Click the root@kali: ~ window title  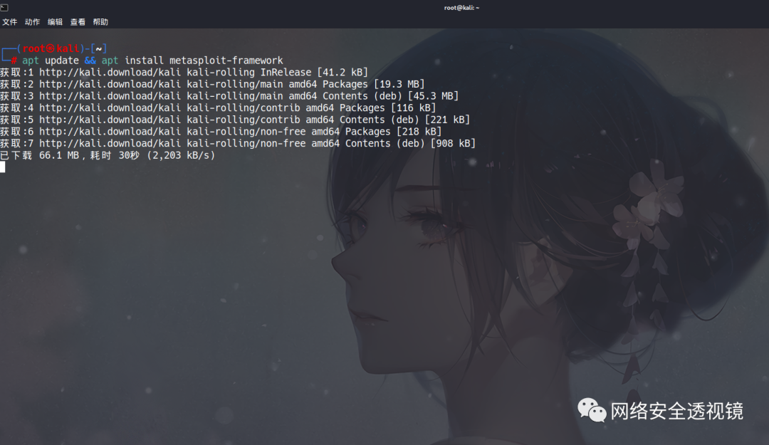tap(461, 8)
